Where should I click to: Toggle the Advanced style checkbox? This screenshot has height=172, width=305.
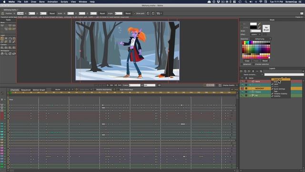(x=242, y=64)
